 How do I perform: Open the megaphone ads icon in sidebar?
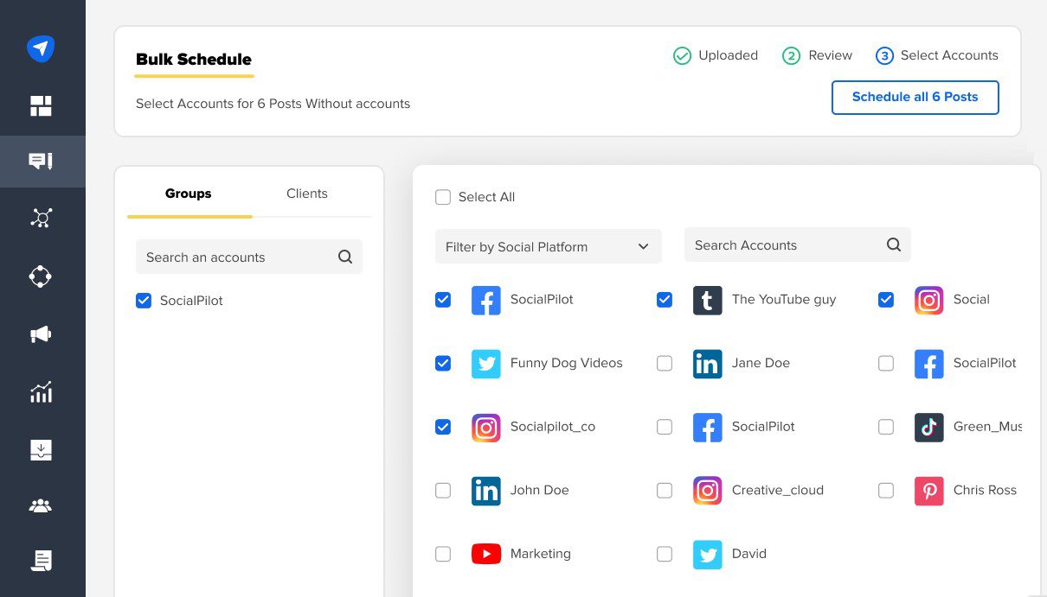pyautogui.click(x=41, y=334)
